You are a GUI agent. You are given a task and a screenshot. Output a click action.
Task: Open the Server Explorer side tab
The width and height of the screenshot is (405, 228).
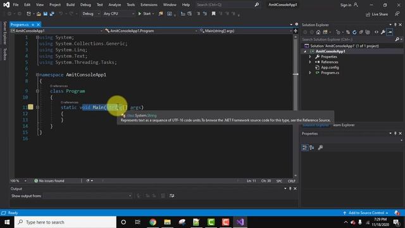pos(4,34)
